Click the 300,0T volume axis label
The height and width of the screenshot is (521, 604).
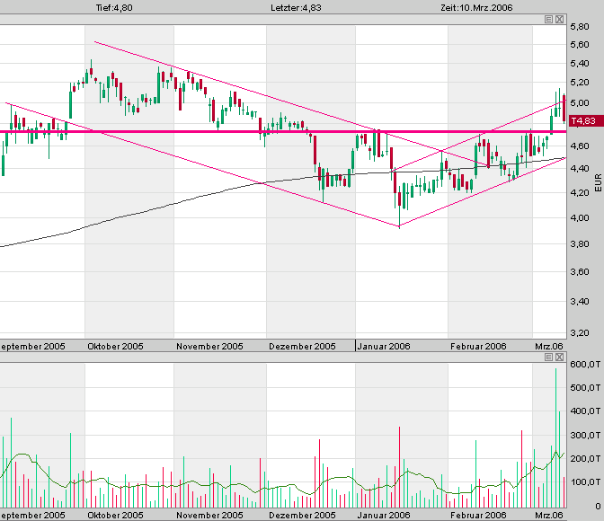(x=585, y=435)
